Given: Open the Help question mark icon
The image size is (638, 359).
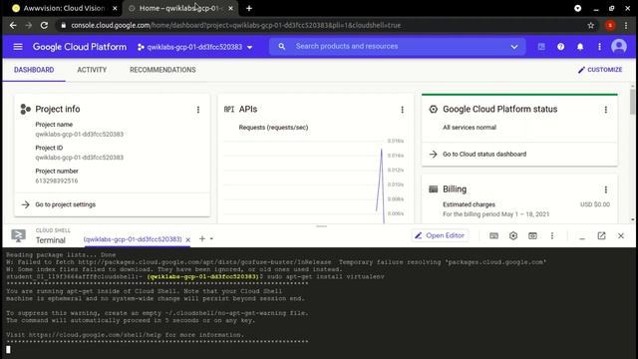Looking at the screenshot, I should 560,47.
